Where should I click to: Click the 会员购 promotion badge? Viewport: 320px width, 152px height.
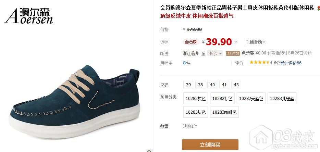[191, 42]
